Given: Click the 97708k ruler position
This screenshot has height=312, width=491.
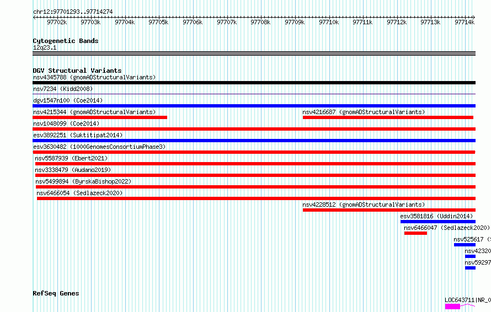Looking at the screenshot, I should point(260,22).
